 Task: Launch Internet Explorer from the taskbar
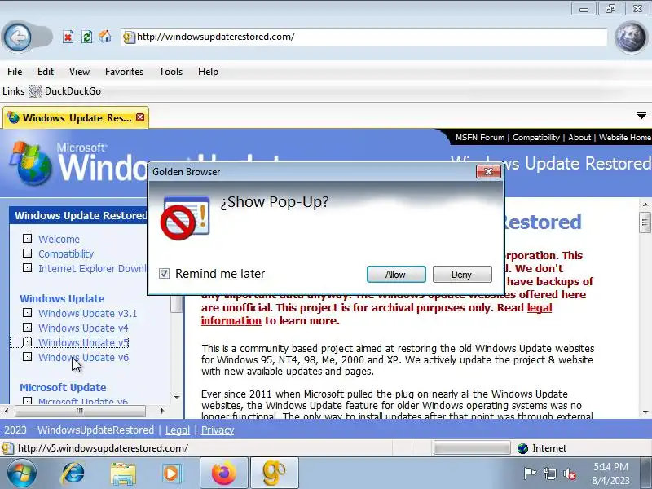pyautogui.click(x=73, y=474)
